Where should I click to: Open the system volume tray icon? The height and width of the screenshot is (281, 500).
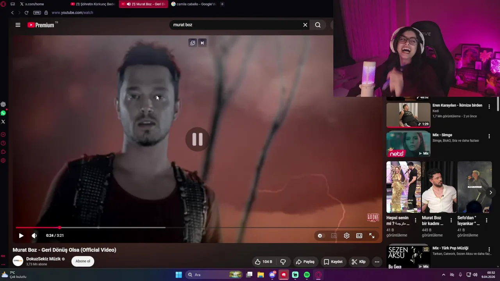pos(475,275)
